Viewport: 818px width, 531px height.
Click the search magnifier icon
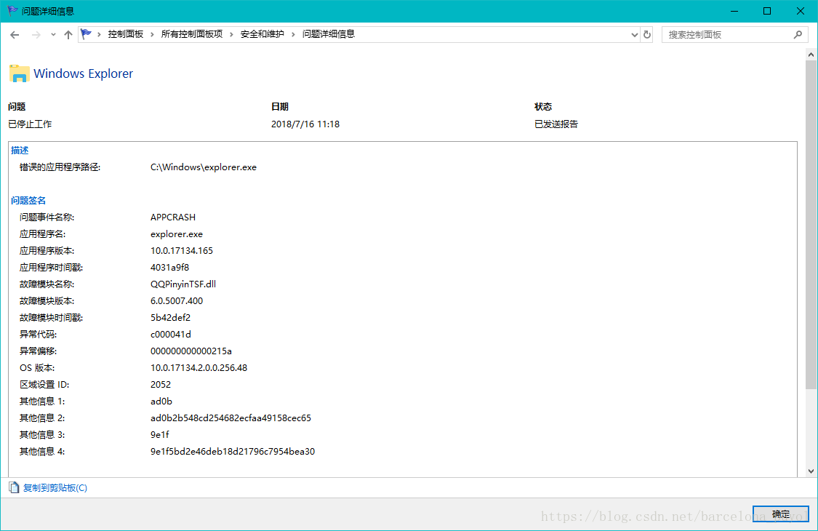click(x=798, y=34)
